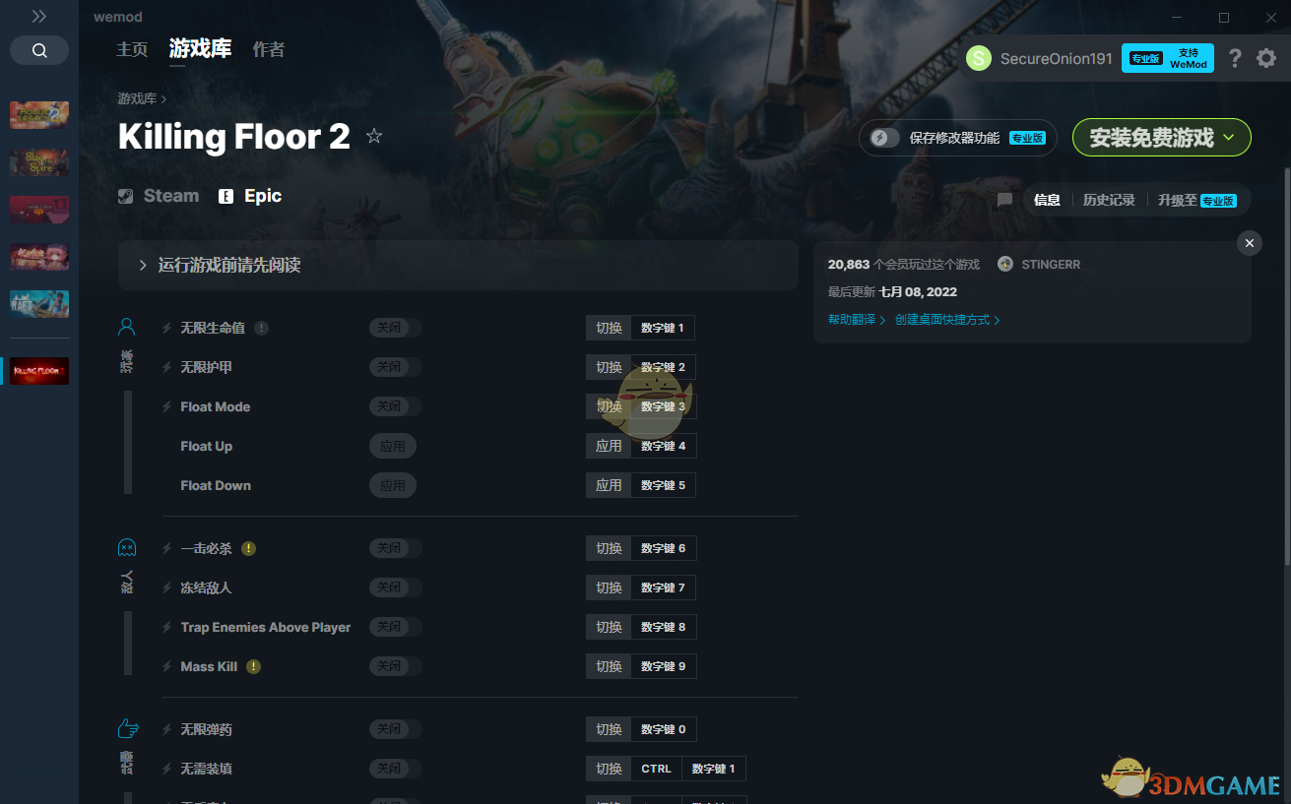
Task: Open the 历史记录 tab
Action: [x=1109, y=200]
